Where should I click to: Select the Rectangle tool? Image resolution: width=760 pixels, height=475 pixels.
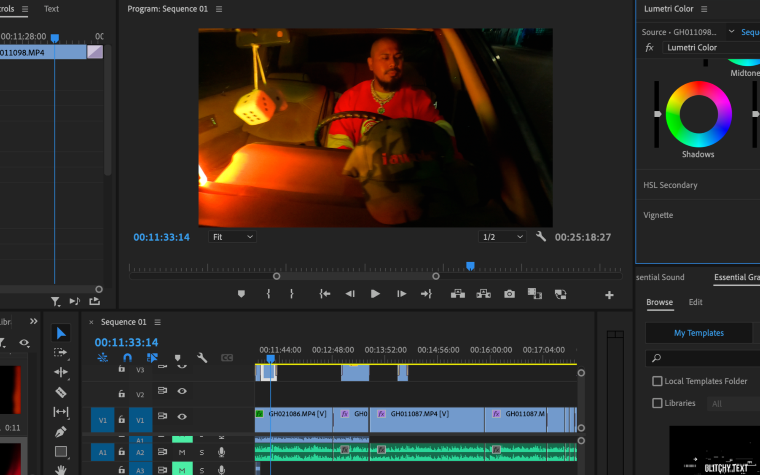pos(61,451)
